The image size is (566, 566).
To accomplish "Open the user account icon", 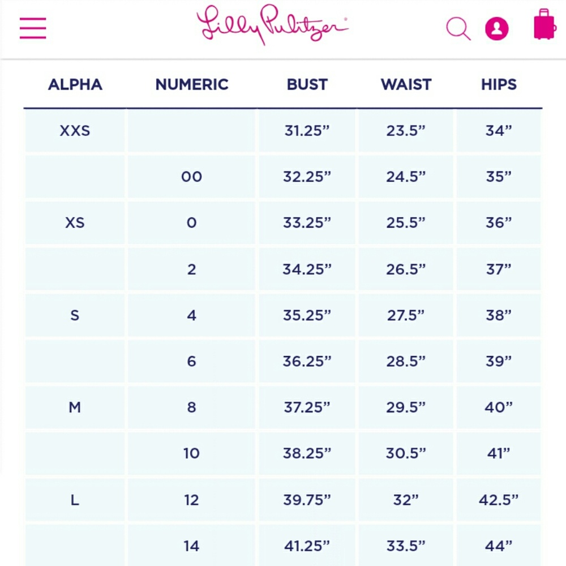I will [x=497, y=28].
